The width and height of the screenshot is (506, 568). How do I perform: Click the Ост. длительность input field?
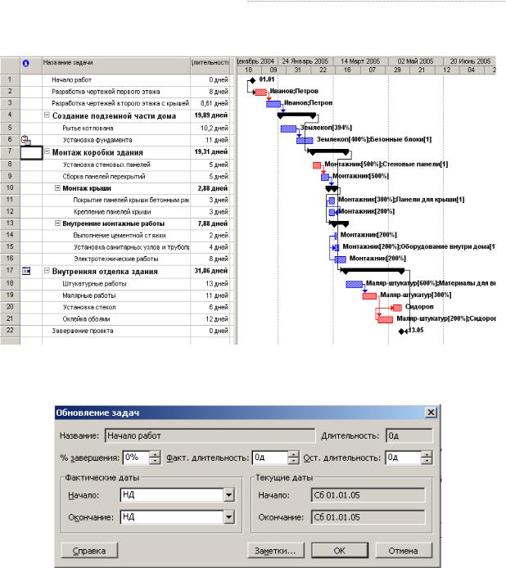click(404, 458)
